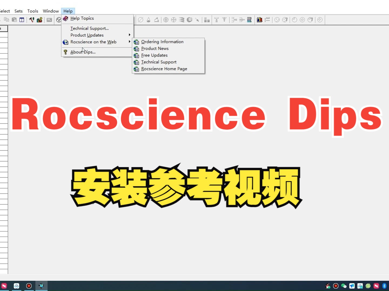Viewport: 389px width, 291px height.
Task: Open WeChat from the system tray
Action: pos(344,286)
